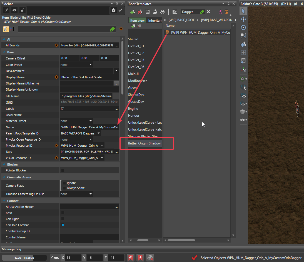This screenshot has height=262, width=304.
Task: Click the delete root template icon
Action: tap(140, 12)
